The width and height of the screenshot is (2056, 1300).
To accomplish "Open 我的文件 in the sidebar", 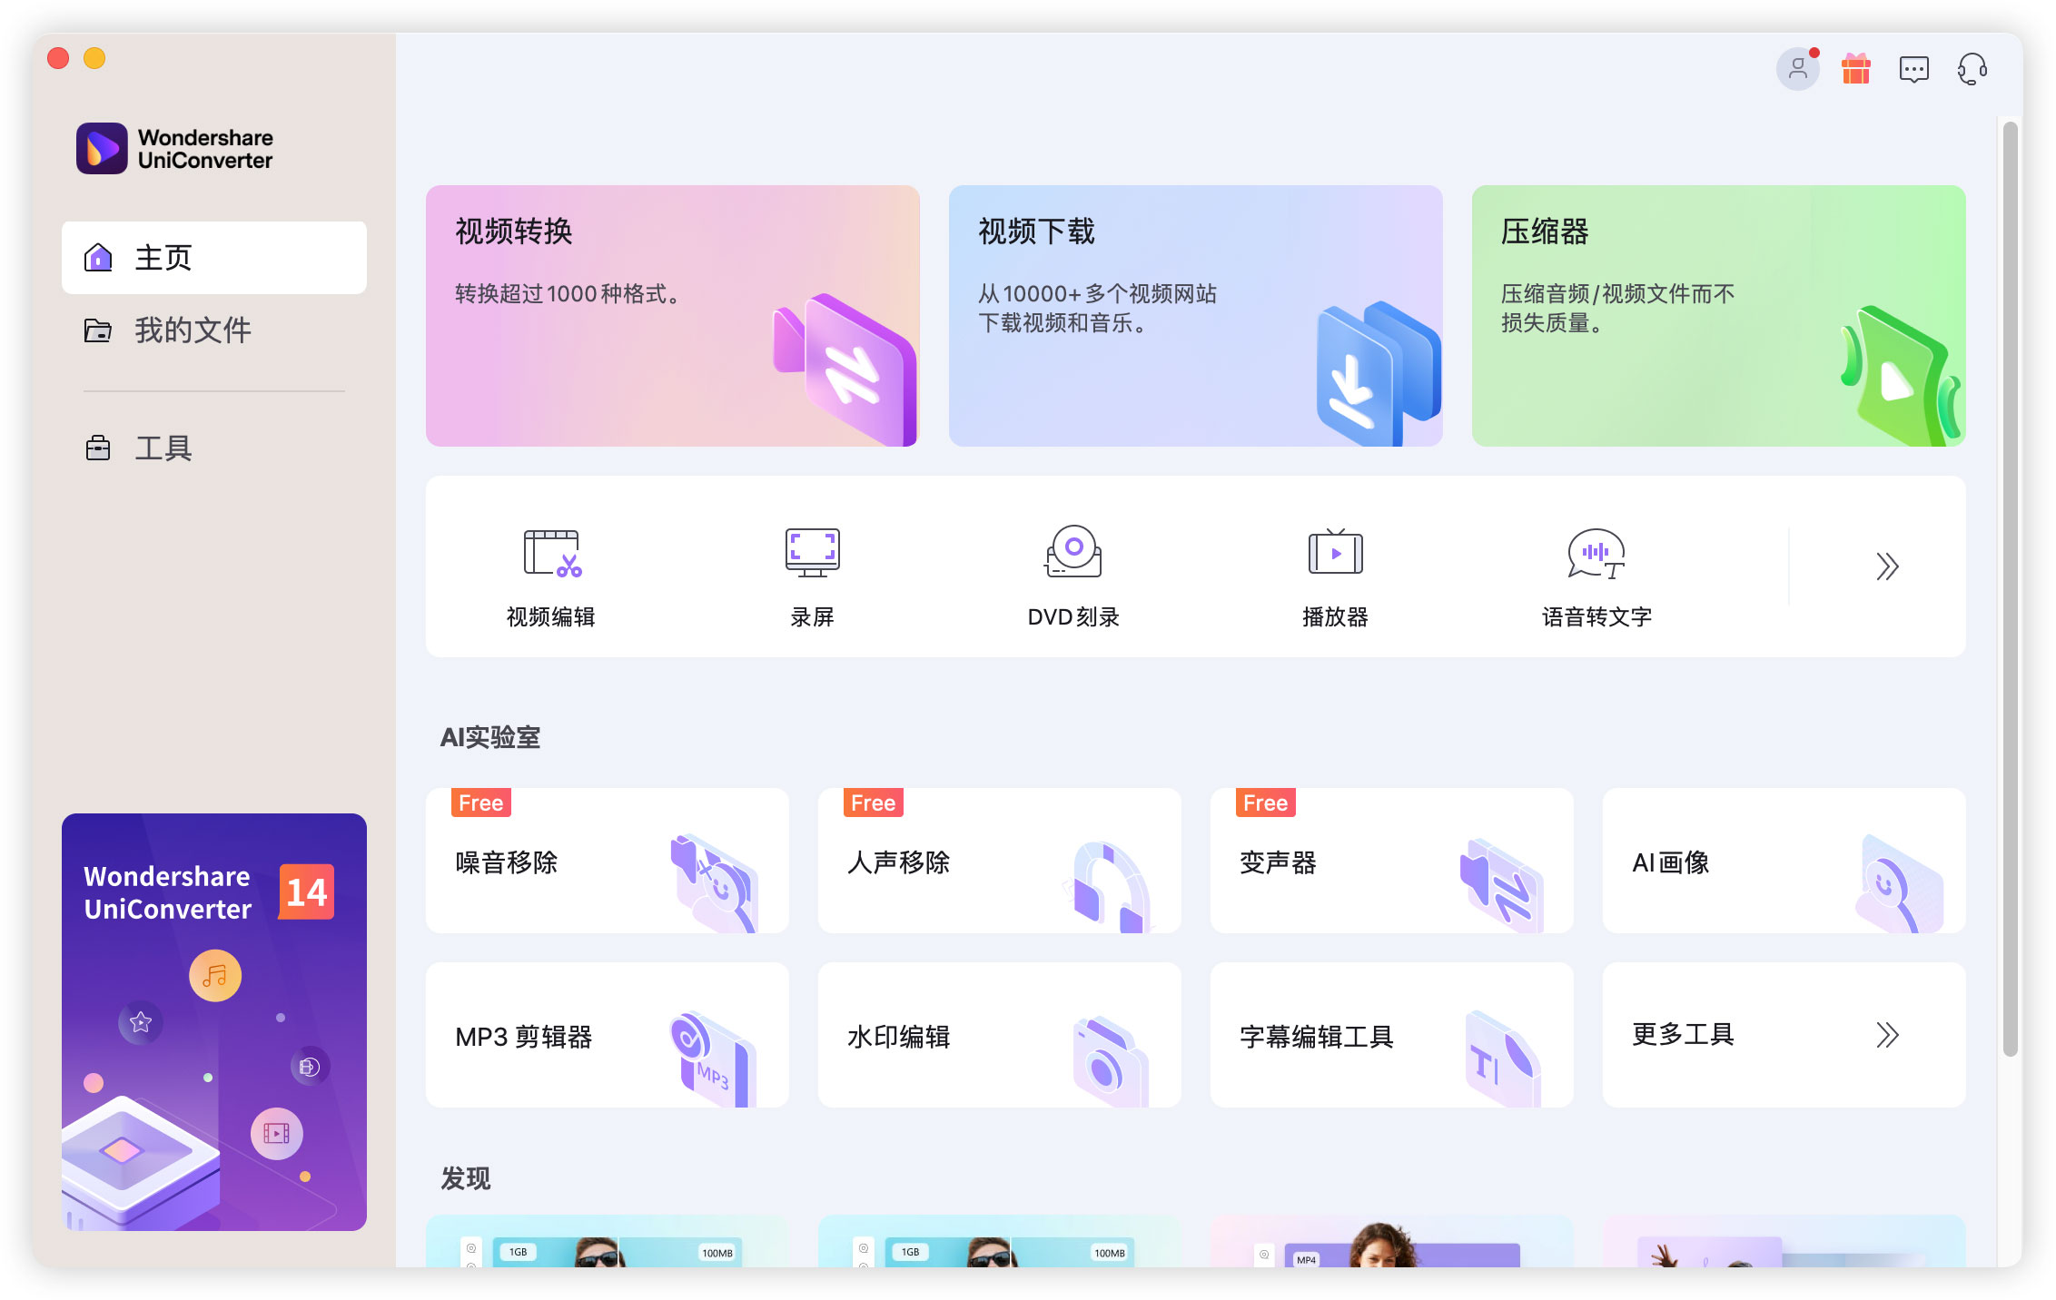I will [214, 330].
